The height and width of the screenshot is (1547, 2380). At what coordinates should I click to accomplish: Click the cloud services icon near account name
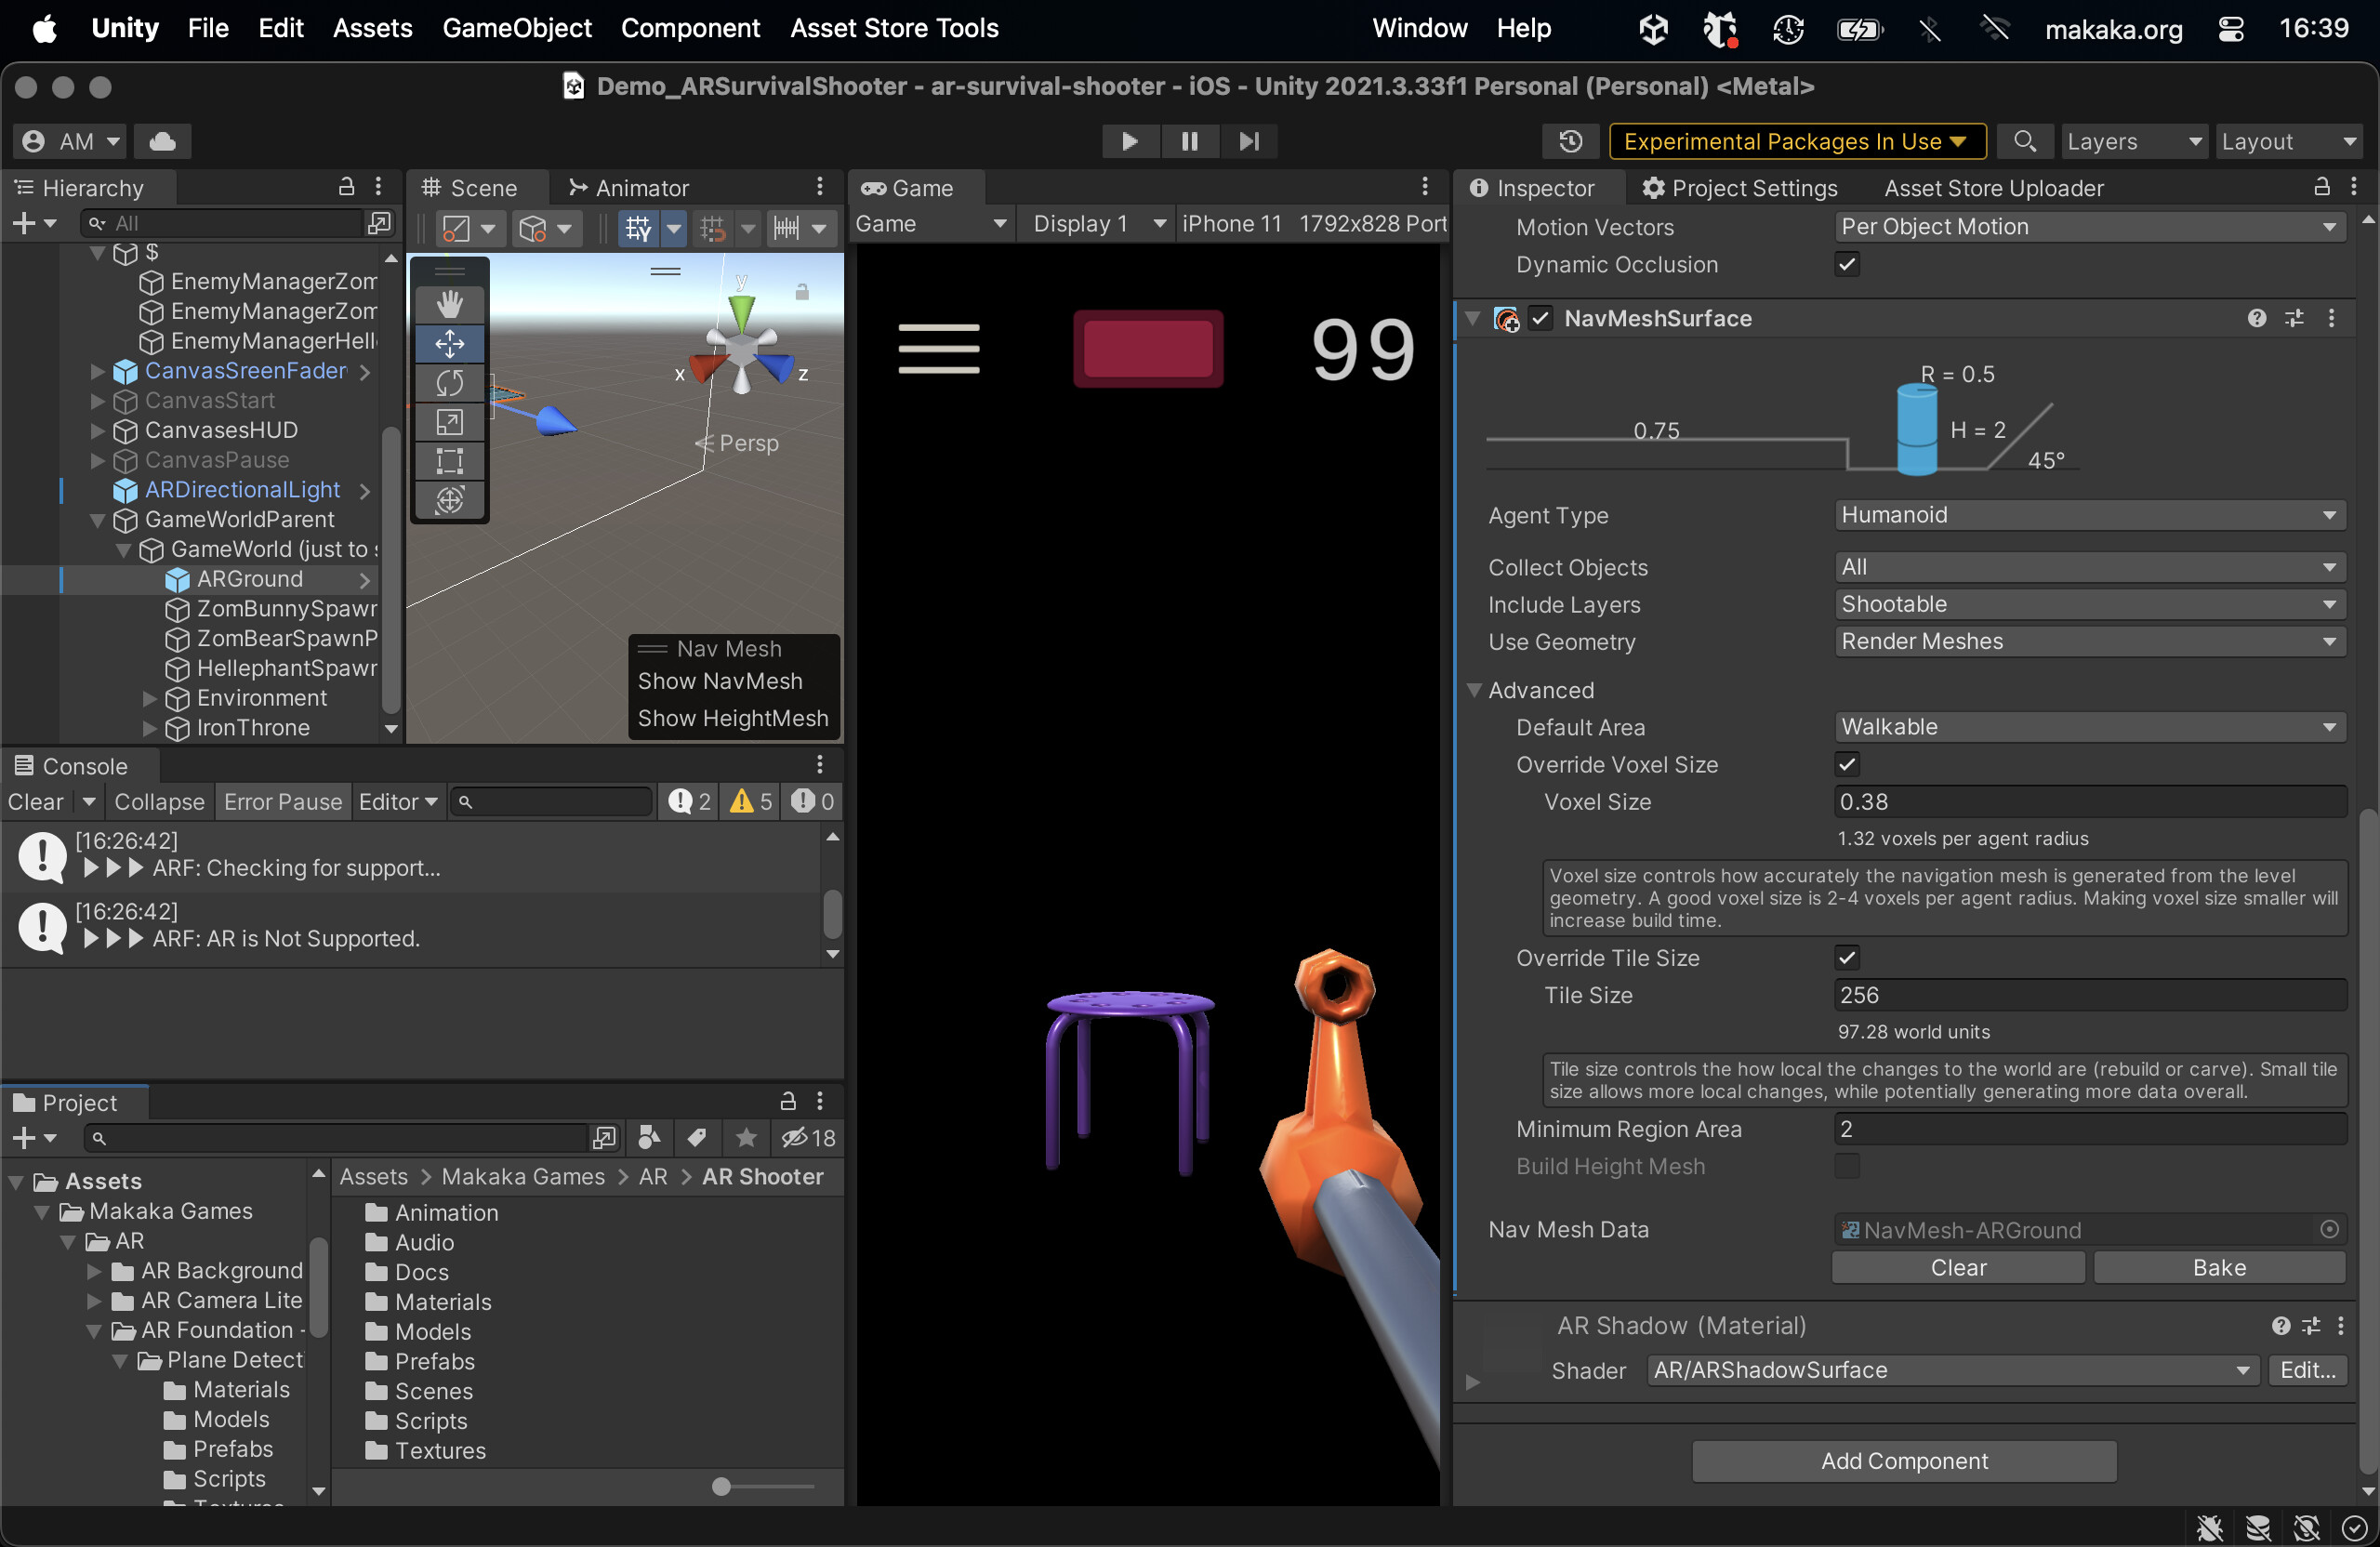point(161,141)
